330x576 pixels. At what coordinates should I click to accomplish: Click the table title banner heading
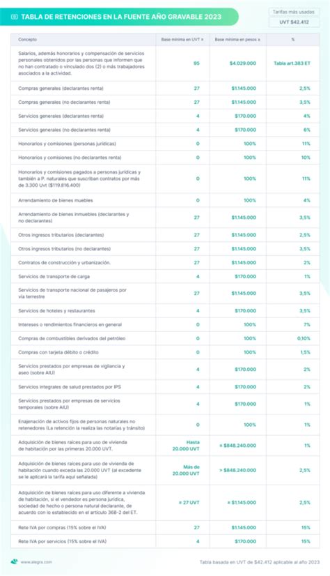pos(121,17)
